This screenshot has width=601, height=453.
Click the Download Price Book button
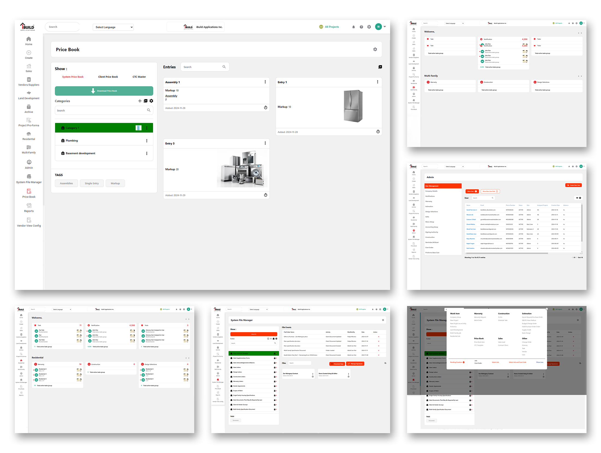[x=104, y=91]
